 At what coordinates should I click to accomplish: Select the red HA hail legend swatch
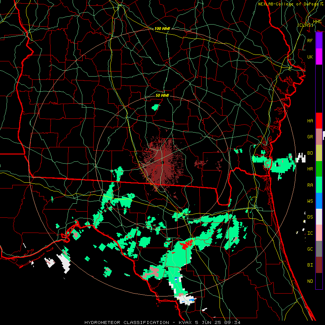click(319, 121)
